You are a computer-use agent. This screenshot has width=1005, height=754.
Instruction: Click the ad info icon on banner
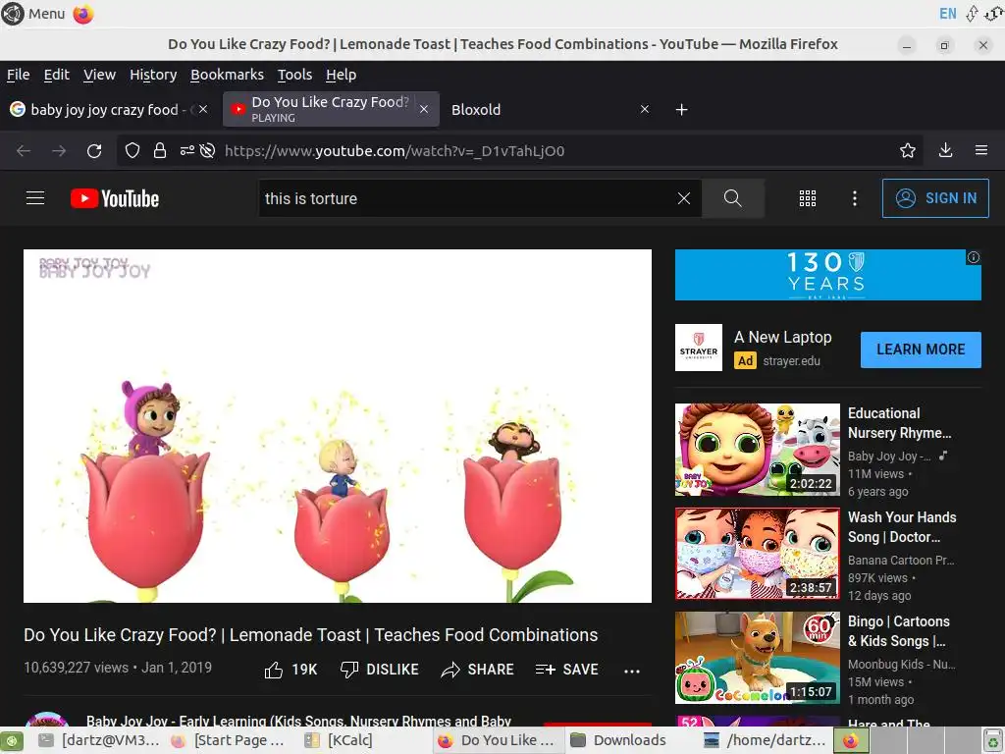click(974, 257)
